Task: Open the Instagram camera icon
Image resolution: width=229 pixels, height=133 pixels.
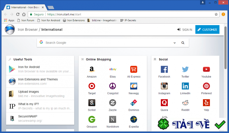Action: click(164, 86)
